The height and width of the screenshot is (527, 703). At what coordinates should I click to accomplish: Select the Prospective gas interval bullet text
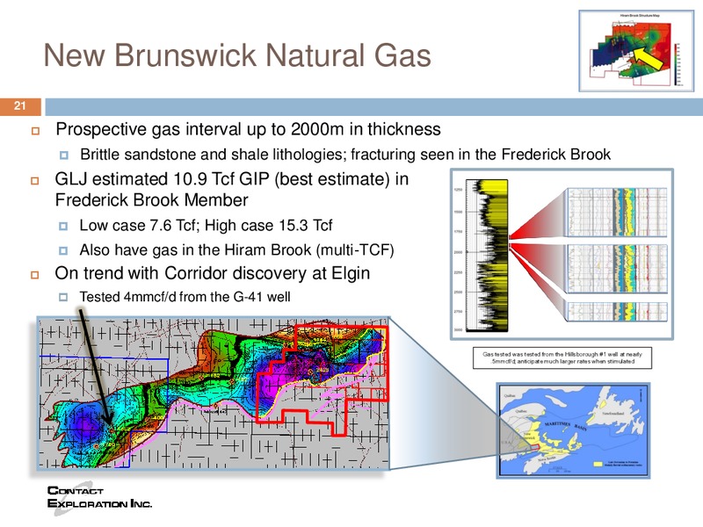click(248, 129)
